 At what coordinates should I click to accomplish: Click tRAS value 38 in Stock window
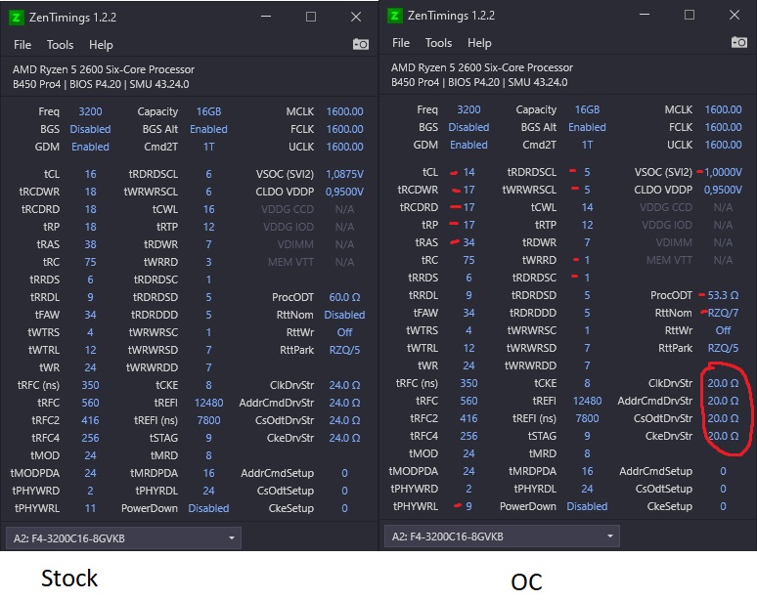point(90,244)
